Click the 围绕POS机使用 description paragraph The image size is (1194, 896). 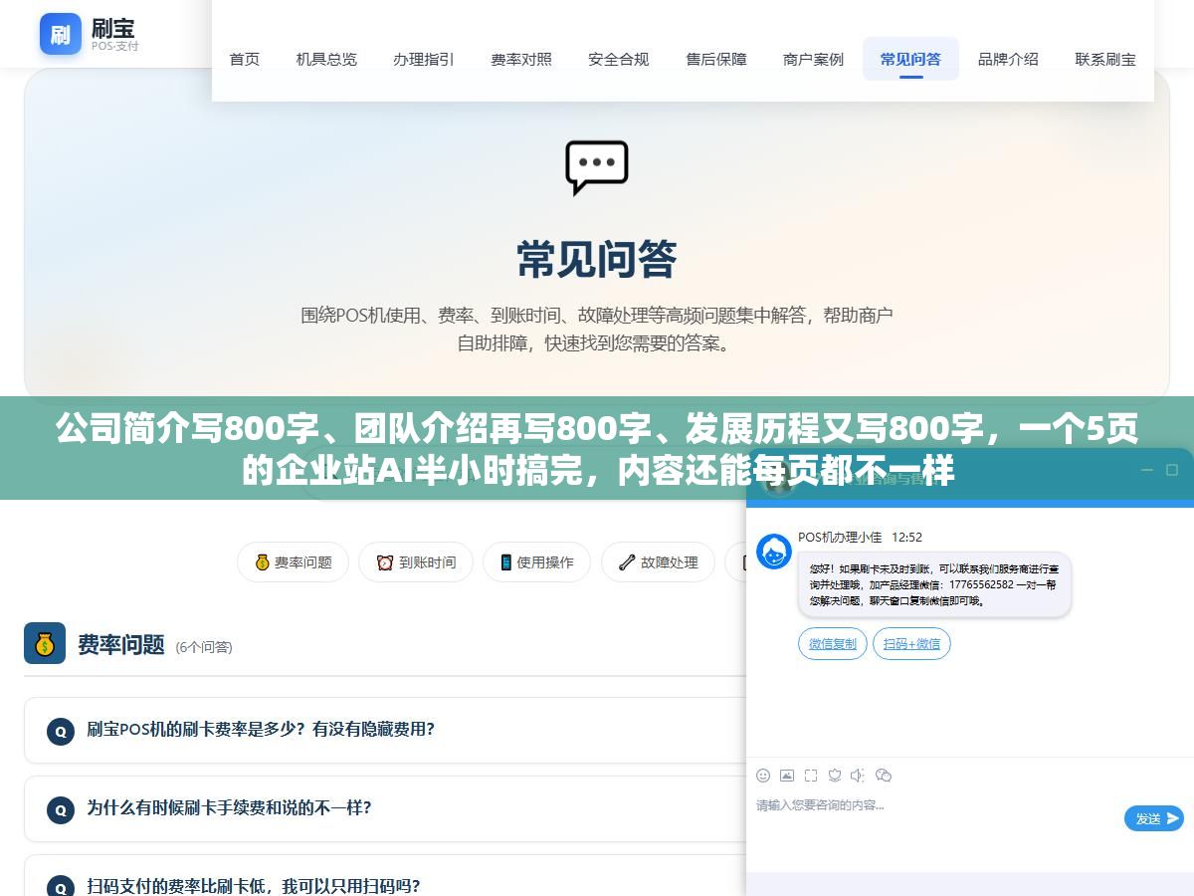tap(597, 329)
